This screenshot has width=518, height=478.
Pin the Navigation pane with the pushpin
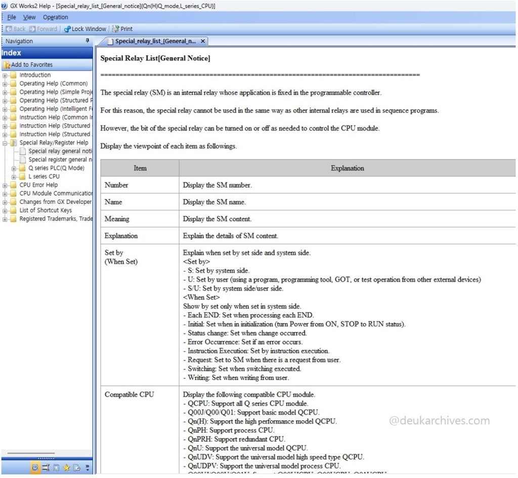pyautogui.click(x=87, y=40)
